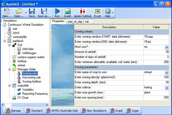Click the Run toolbar icon
This screenshot has width=172, height=115.
(x=57, y=13)
